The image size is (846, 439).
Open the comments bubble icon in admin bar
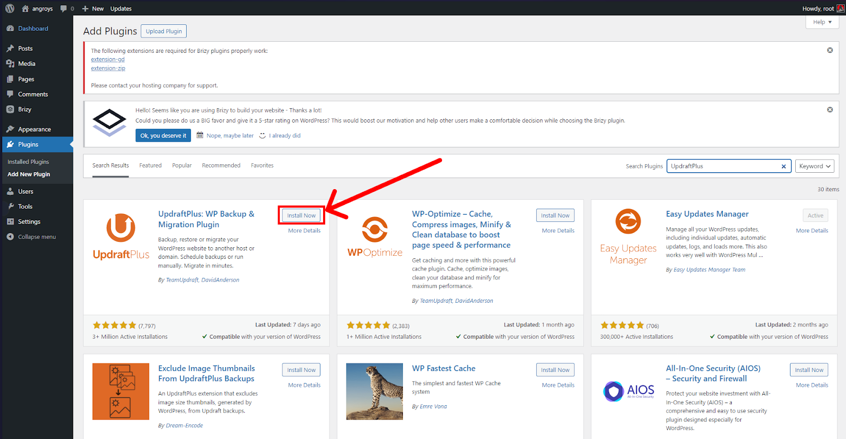coord(64,8)
